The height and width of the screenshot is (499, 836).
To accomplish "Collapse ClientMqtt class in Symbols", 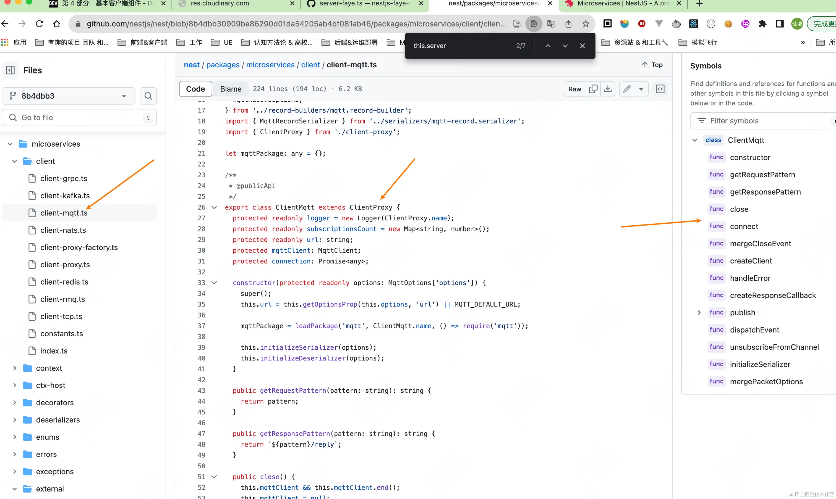I will point(695,140).
